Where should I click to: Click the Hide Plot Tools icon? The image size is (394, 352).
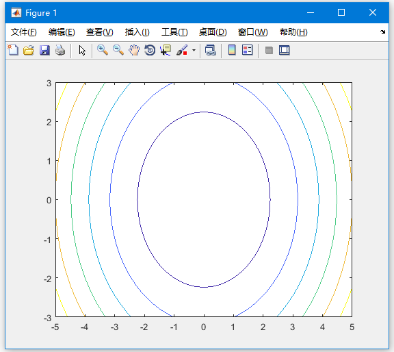pyautogui.click(x=269, y=50)
